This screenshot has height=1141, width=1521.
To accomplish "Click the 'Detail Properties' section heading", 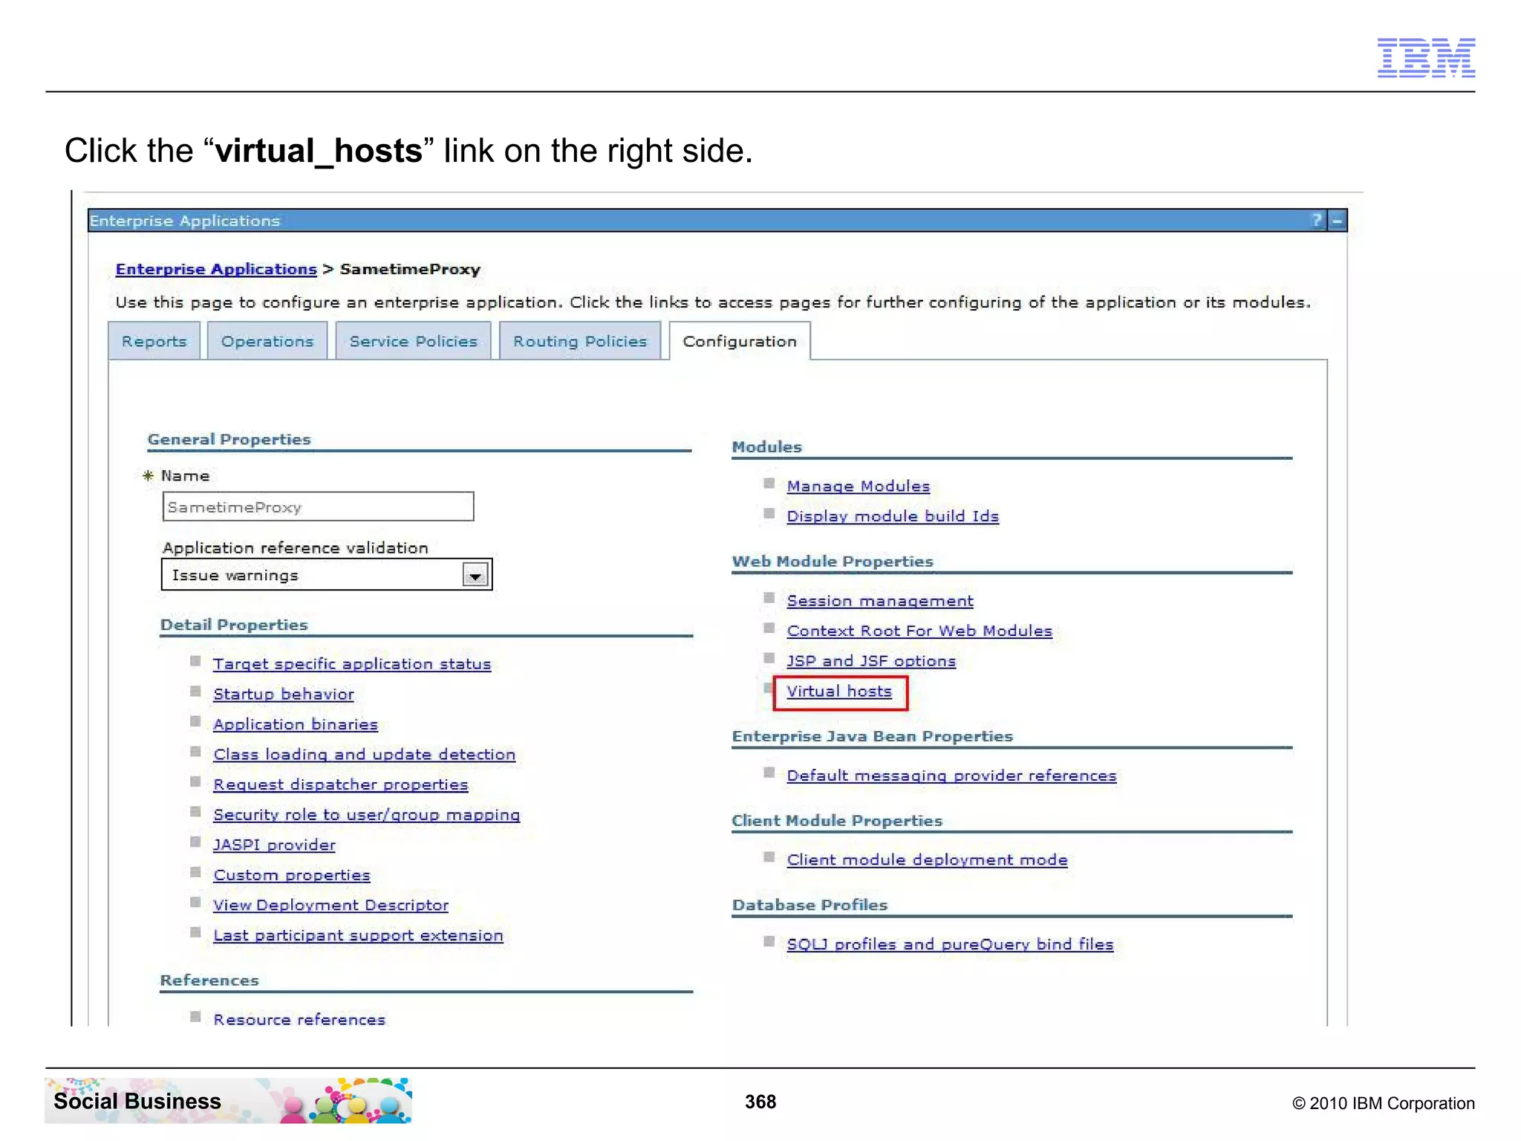I will coord(234,625).
